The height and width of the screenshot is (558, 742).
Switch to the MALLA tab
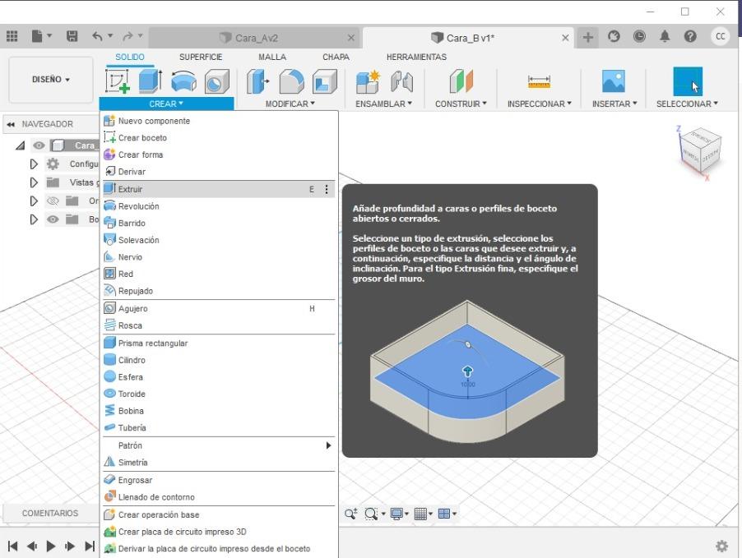click(272, 57)
